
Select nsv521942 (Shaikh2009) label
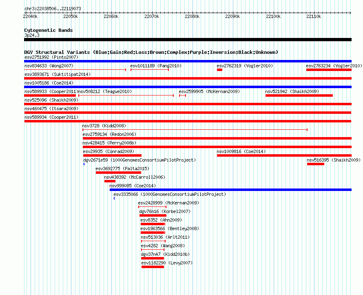coord(292,91)
